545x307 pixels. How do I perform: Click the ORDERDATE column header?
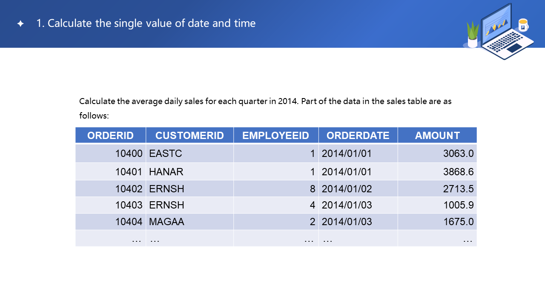coord(358,136)
